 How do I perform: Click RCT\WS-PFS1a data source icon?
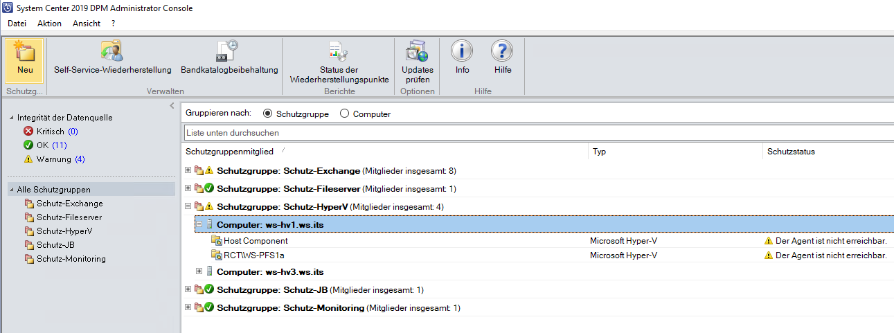pyautogui.click(x=216, y=255)
